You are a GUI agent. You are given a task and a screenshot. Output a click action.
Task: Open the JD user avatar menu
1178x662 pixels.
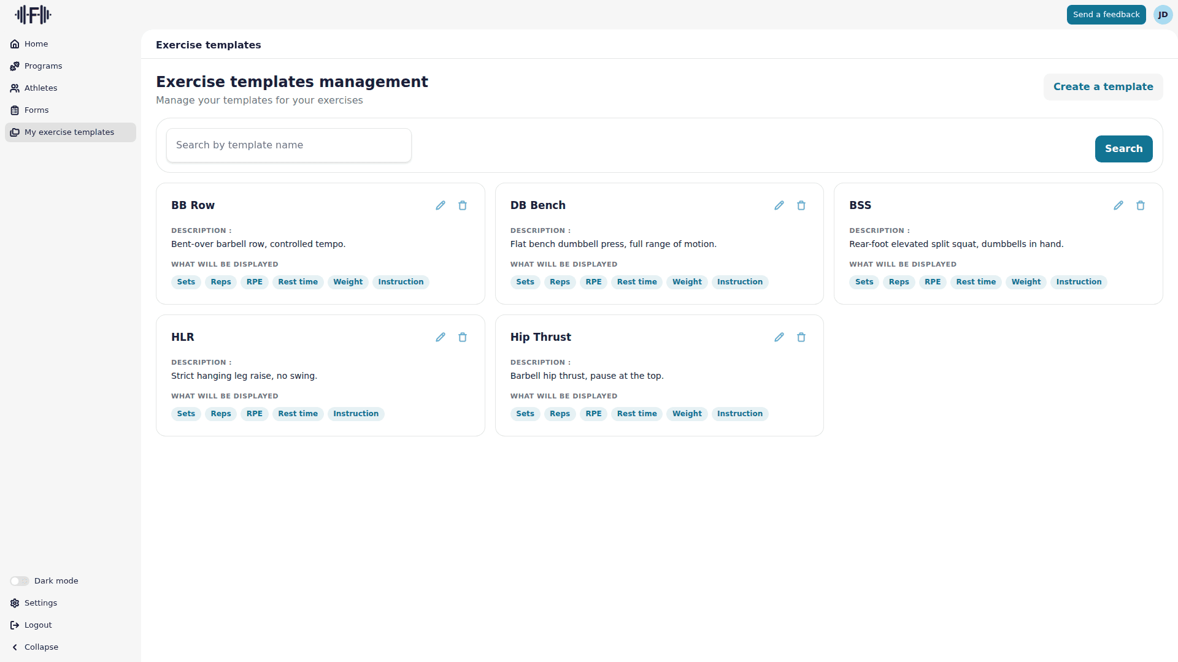tap(1163, 15)
